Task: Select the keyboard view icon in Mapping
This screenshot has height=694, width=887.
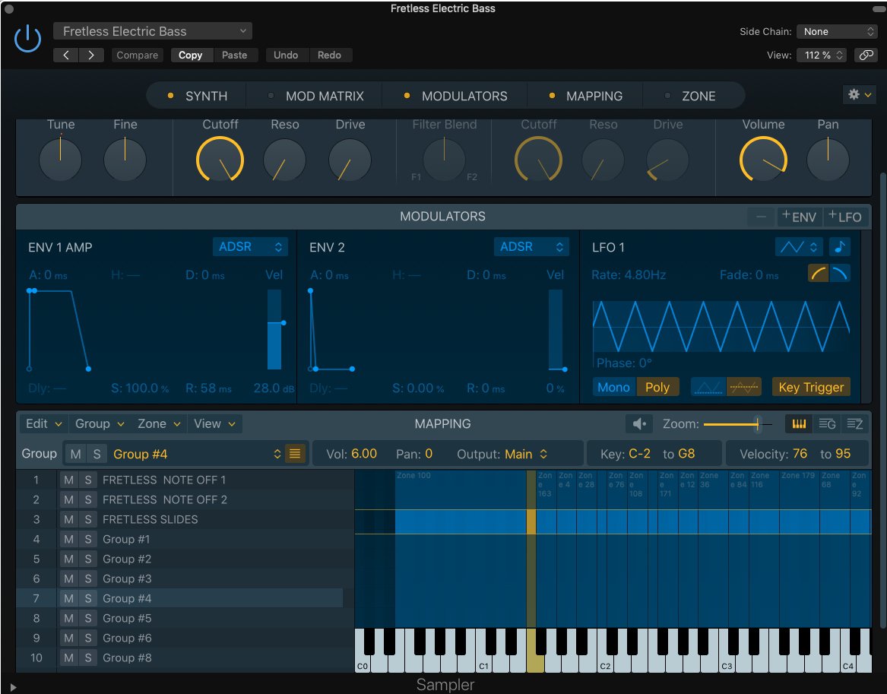Action: [x=799, y=424]
